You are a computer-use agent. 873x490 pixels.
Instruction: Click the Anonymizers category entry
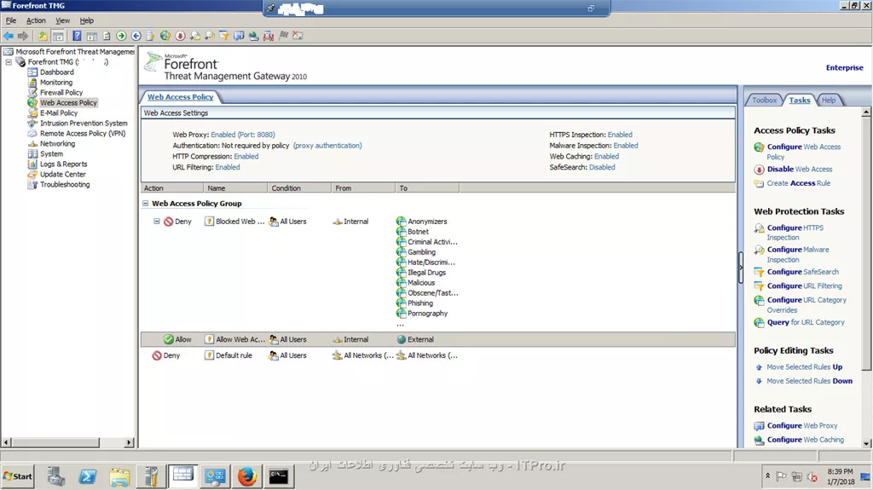click(427, 222)
